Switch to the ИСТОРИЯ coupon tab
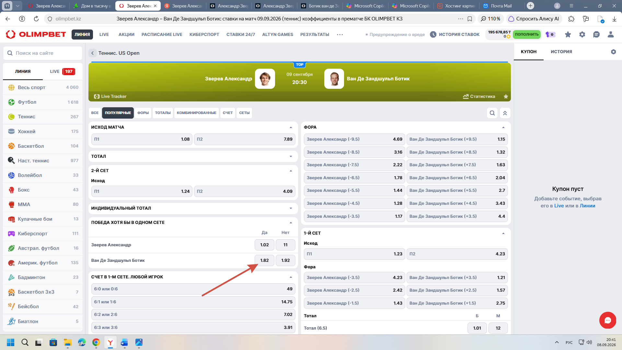 tap(561, 52)
